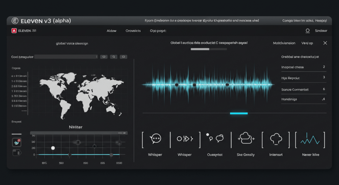The height and width of the screenshot is (185, 339).
Task: Select the Honolinigs row
Action: (304, 99)
